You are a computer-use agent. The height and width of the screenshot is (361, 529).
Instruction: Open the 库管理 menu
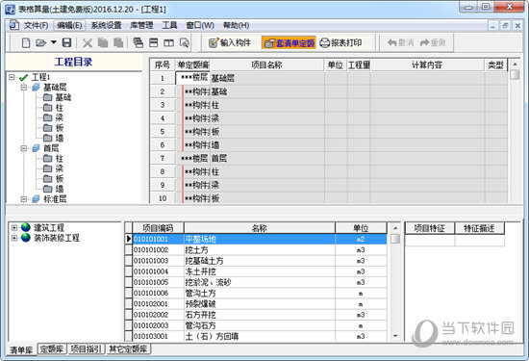click(x=141, y=25)
